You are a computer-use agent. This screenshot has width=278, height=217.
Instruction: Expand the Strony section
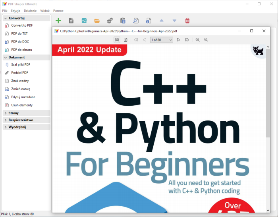click(27, 113)
